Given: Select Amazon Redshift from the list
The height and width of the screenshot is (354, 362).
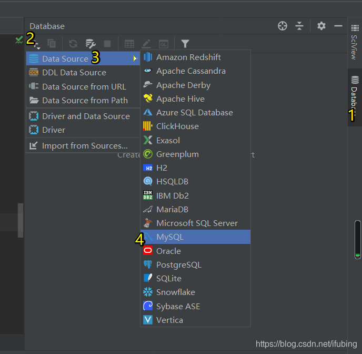Looking at the screenshot, I should (x=195, y=57).
